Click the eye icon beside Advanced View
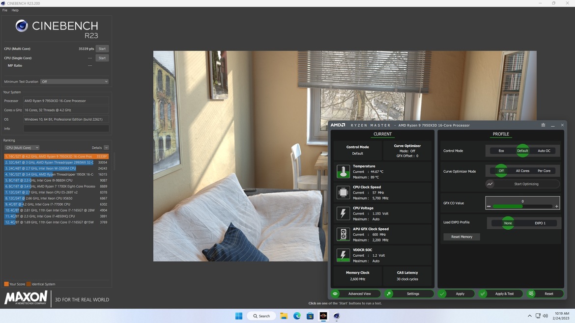 click(x=335, y=294)
